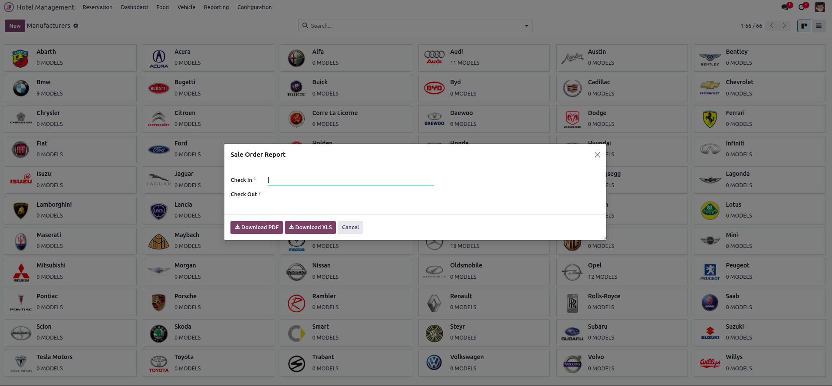The image size is (832, 386).
Task: Open the chat messages notification icon
Action: (785, 7)
